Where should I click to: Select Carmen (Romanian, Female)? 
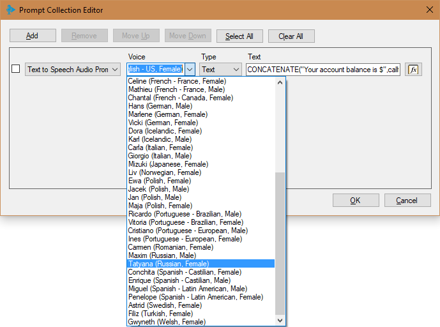(201, 247)
